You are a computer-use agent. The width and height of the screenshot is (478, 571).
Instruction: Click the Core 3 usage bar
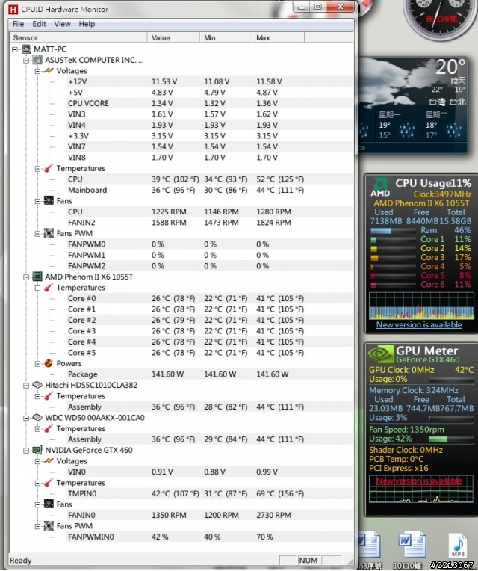click(x=393, y=257)
